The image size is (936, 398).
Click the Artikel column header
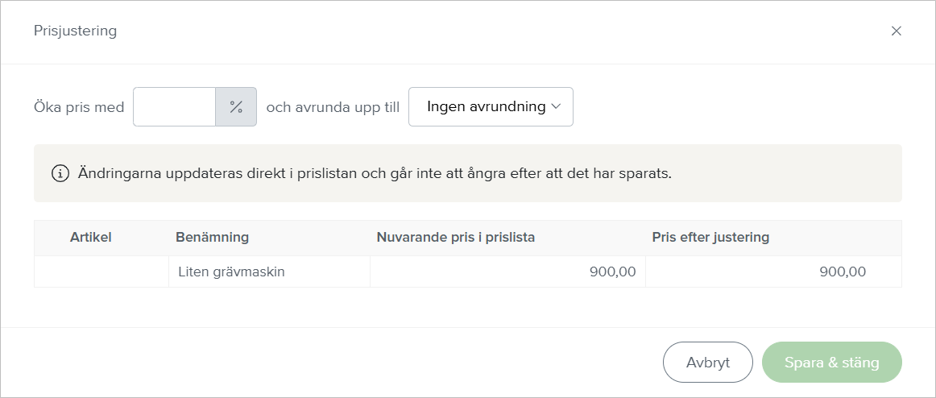90,238
